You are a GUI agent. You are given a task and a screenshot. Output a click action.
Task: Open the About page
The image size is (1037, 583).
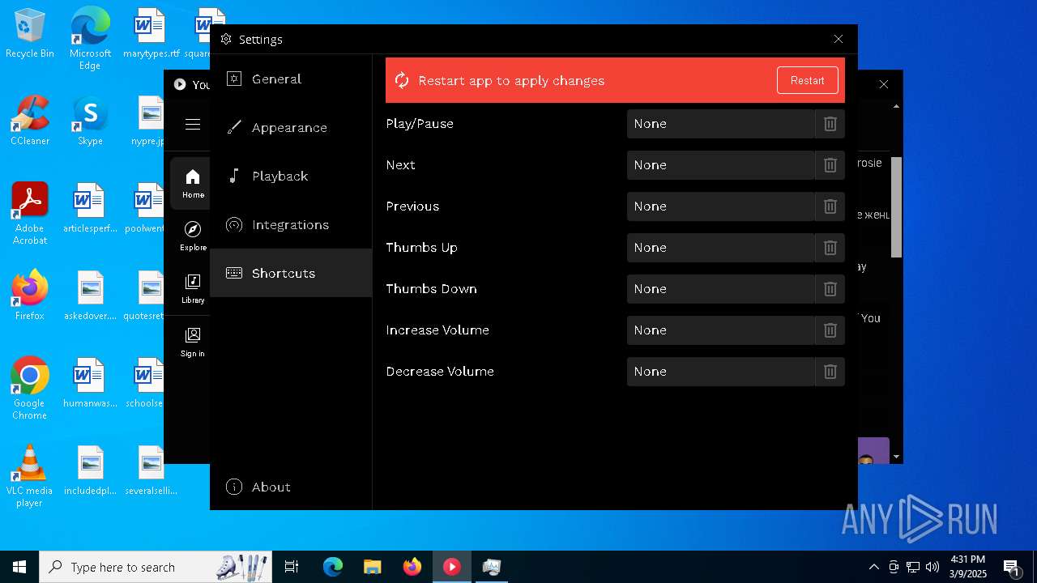tap(291, 487)
